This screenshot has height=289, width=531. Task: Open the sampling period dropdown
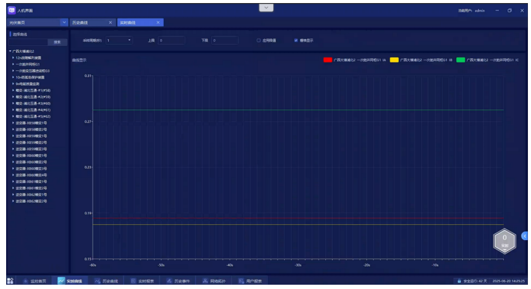(119, 40)
